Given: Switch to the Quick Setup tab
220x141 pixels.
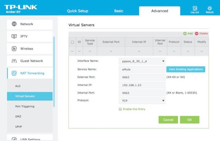Looking at the screenshot, I should pyautogui.click(x=78, y=11).
